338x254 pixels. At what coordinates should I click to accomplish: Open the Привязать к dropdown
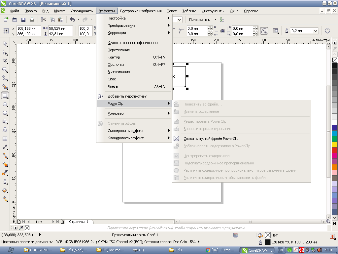point(215,20)
